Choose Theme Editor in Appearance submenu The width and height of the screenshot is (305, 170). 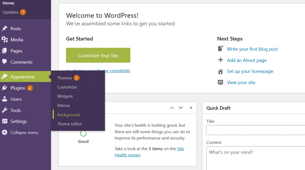[70, 124]
